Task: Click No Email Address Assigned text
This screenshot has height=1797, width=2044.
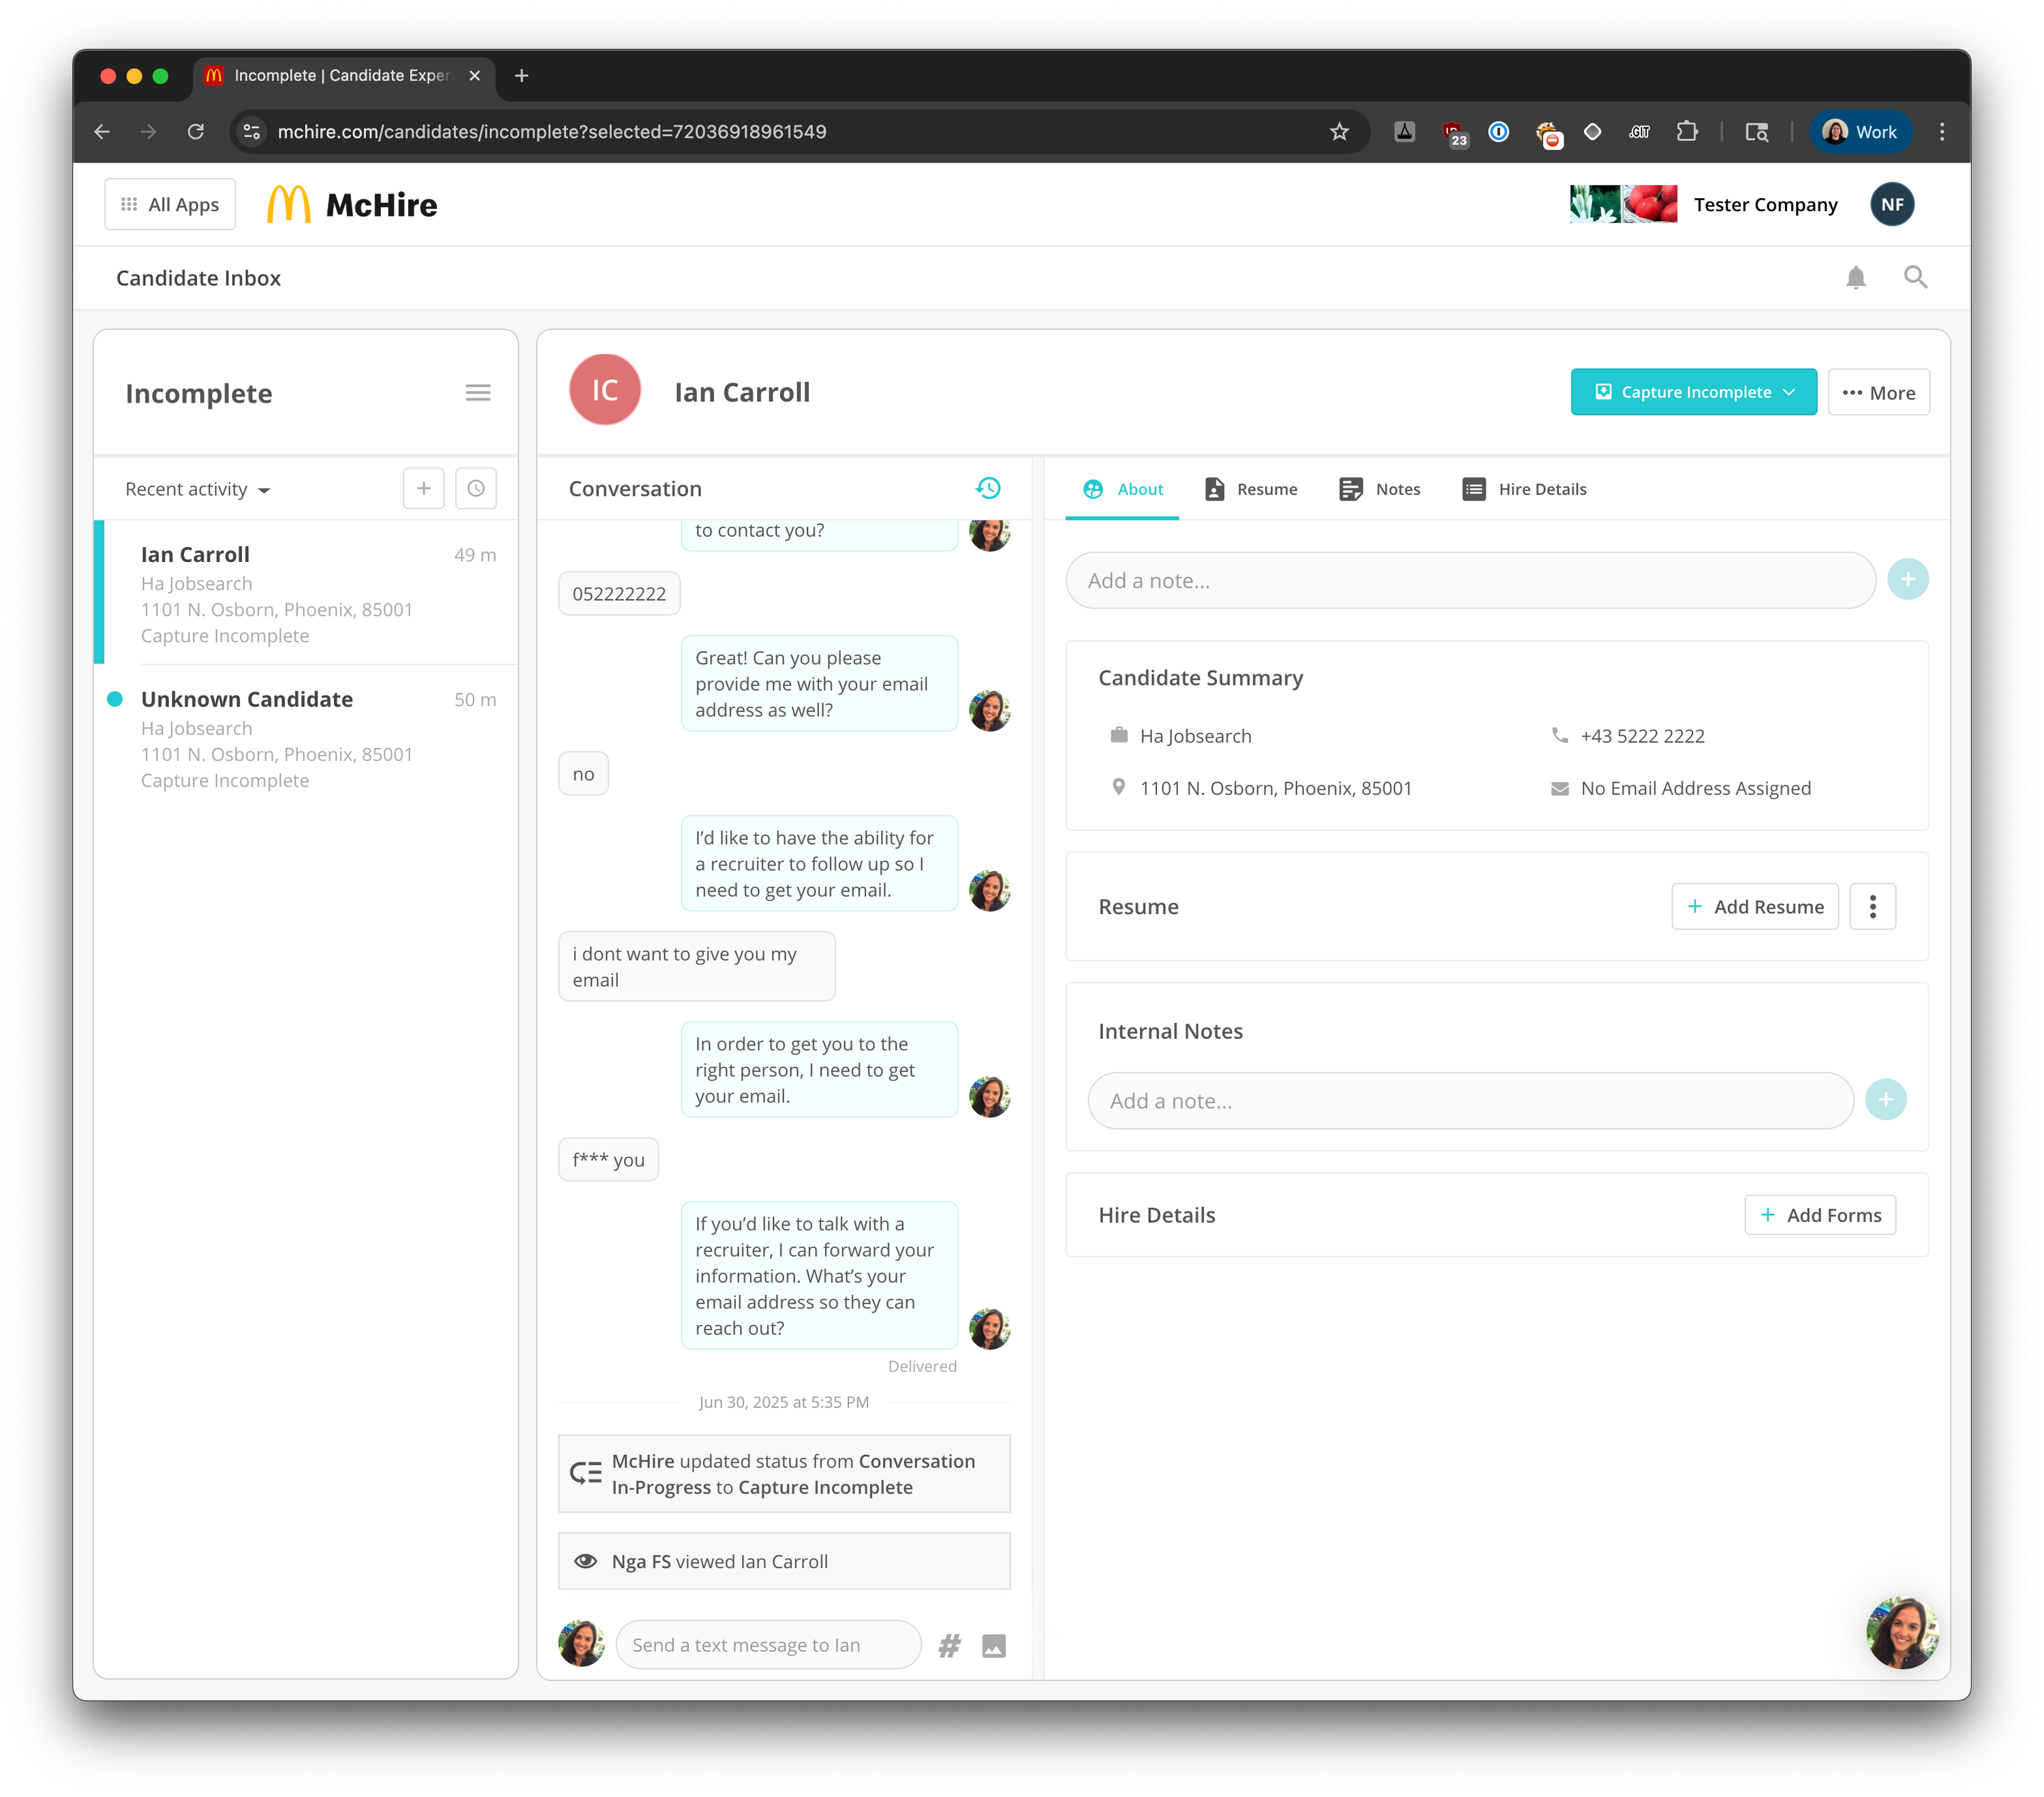Action: [1695, 788]
